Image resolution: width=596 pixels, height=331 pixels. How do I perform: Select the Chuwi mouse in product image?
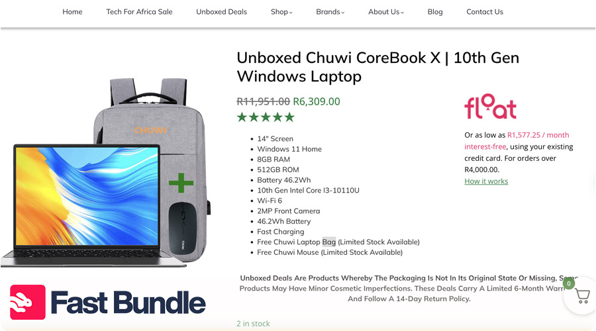[x=183, y=228]
